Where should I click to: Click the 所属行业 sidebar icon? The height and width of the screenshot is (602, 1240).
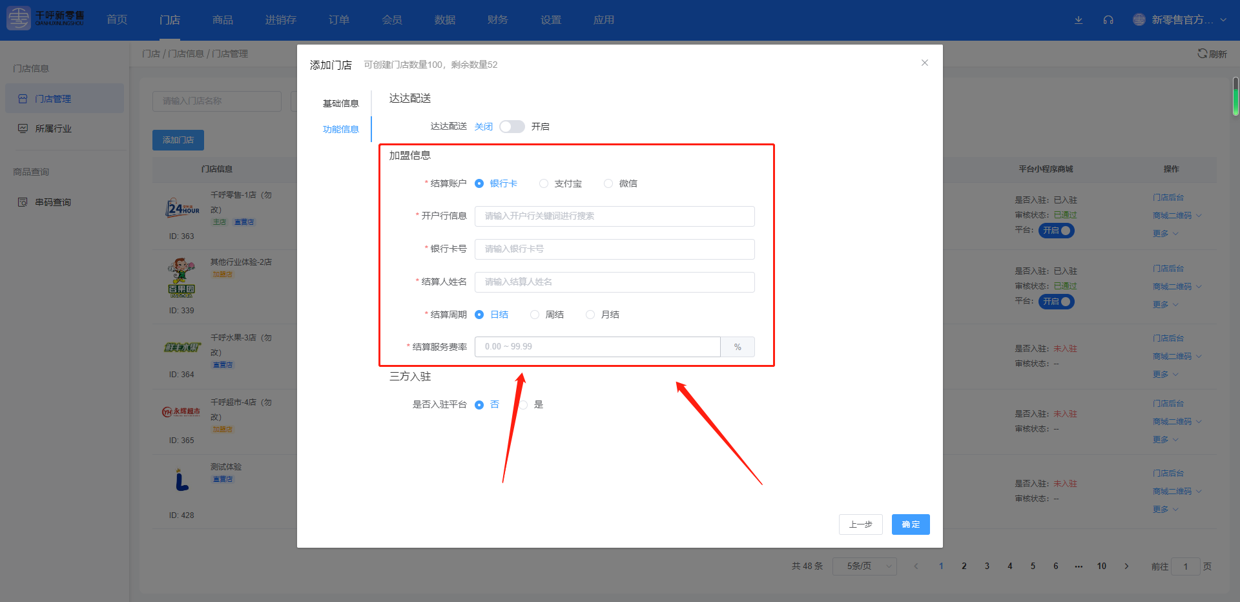23,129
